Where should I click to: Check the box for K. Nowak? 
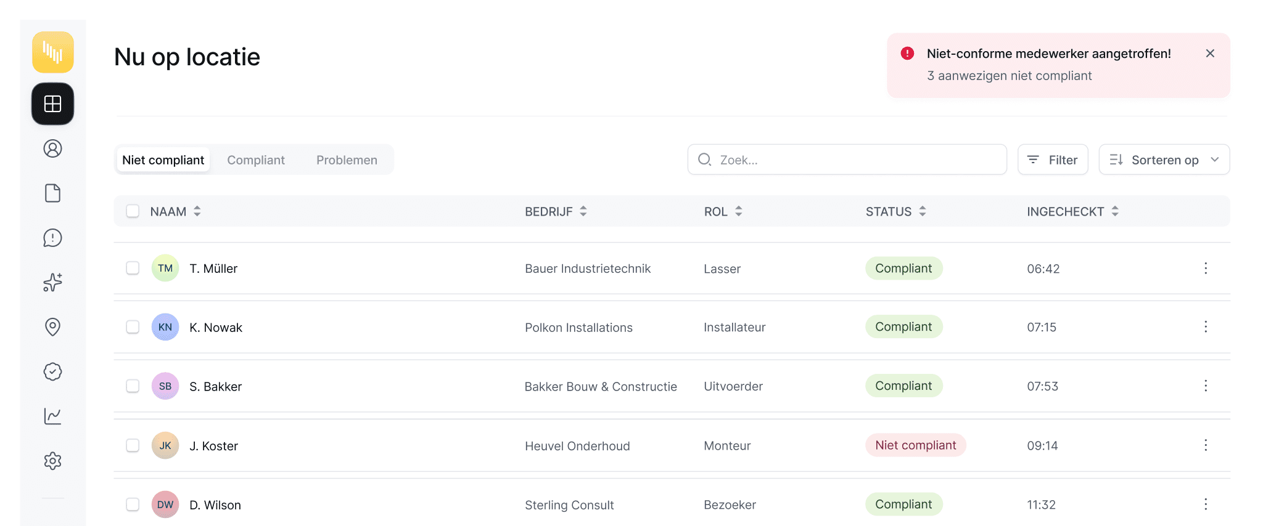click(x=133, y=326)
